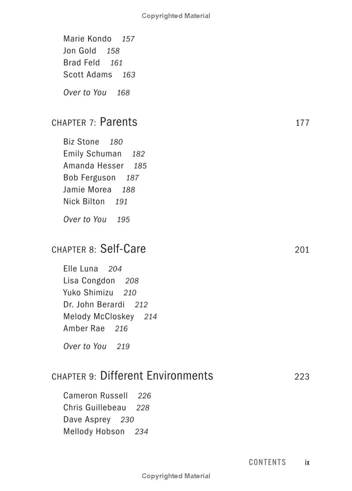Select the Brad Feld entry
Screen dimensions: 352x491
coord(81,63)
